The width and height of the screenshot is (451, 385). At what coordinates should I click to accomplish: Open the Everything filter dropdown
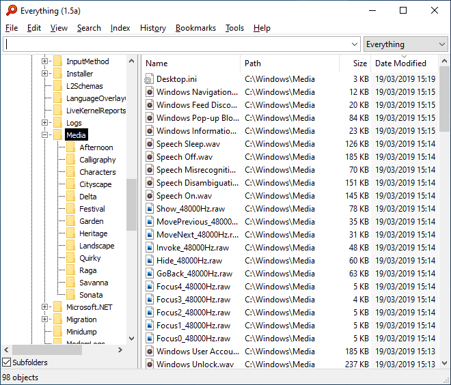coord(405,44)
